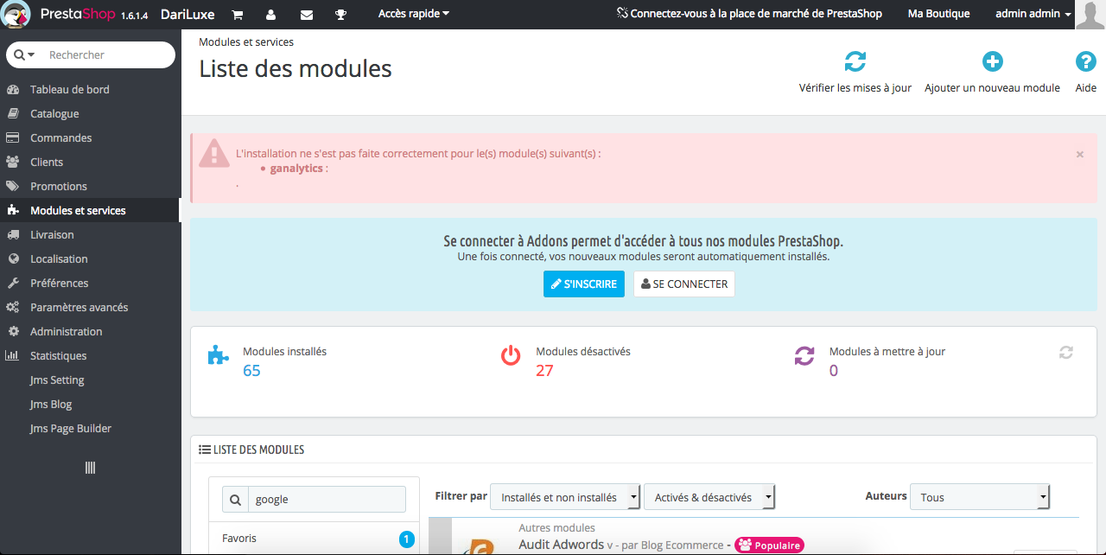Click the Livraison truck icon
The height and width of the screenshot is (555, 1106).
click(13, 235)
